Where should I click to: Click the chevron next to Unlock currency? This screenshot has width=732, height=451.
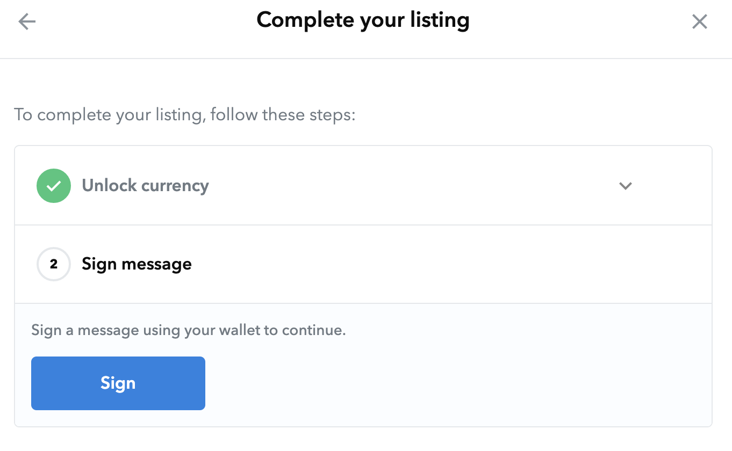point(625,186)
